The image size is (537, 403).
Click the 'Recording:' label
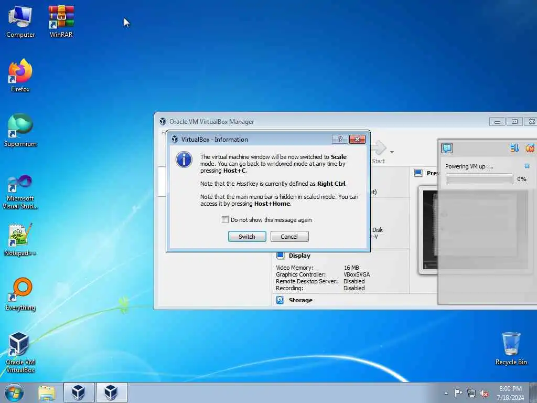click(x=289, y=288)
